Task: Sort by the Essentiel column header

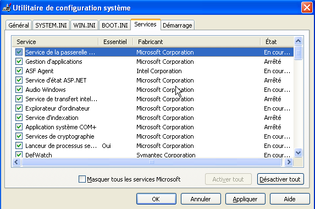Action: (115, 42)
